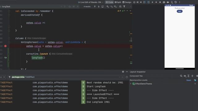Click unselect occurrence icon
The image size is (198, 111).
point(111,6)
